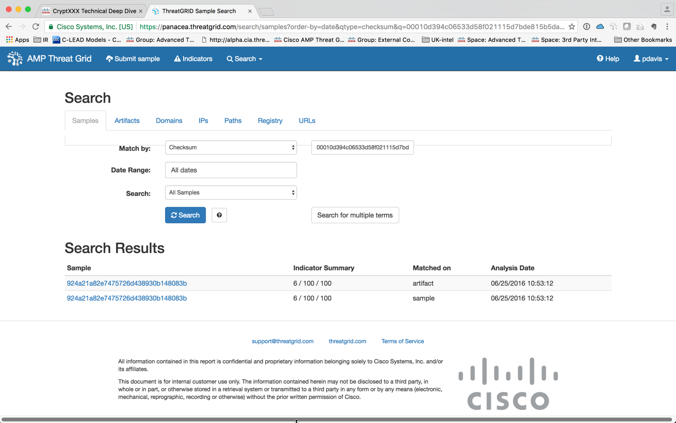This screenshot has width=676, height=423.
Task: Switch to the IPs tab
Action: 203,121
